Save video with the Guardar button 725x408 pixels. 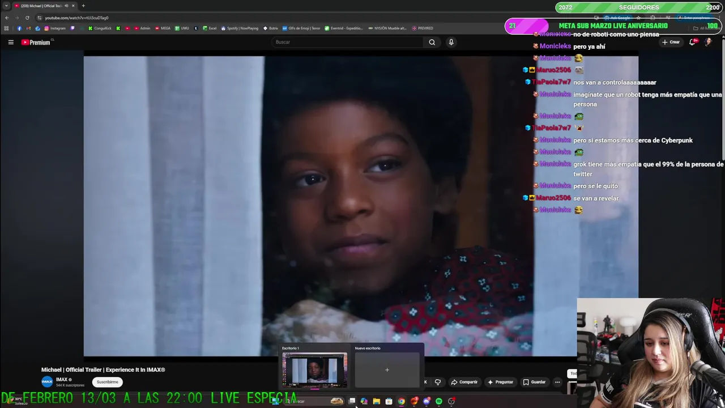pyautogui.click(x=534, y=382)
